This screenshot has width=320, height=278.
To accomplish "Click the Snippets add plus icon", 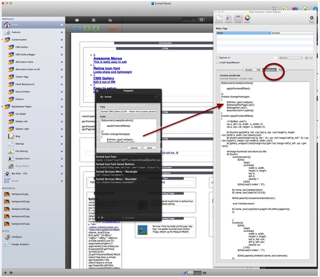I will (99, 218).
